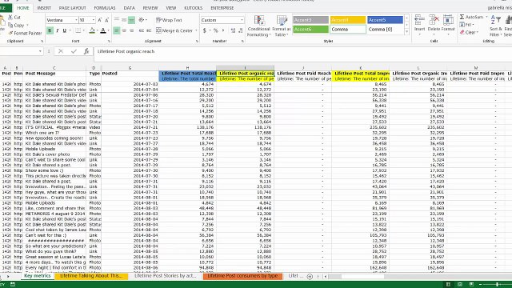Click the Increase Indent icon

(149, 30)
